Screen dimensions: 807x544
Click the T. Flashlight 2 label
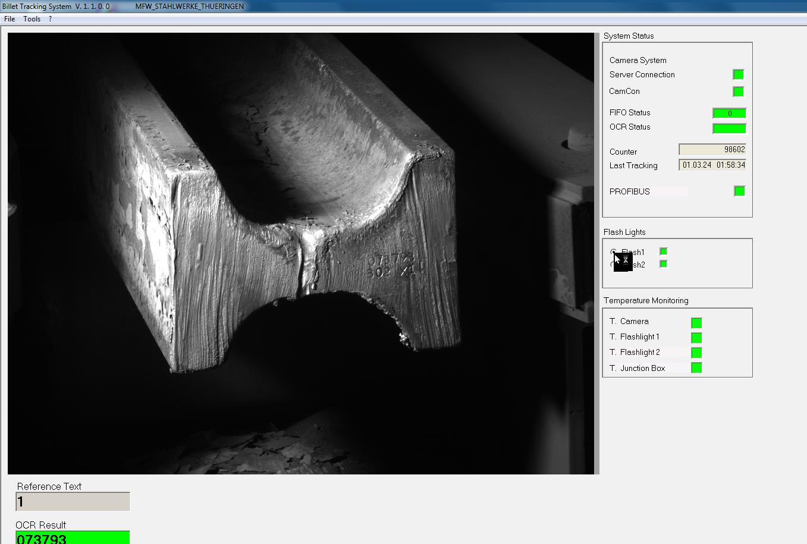pos(635,352)
